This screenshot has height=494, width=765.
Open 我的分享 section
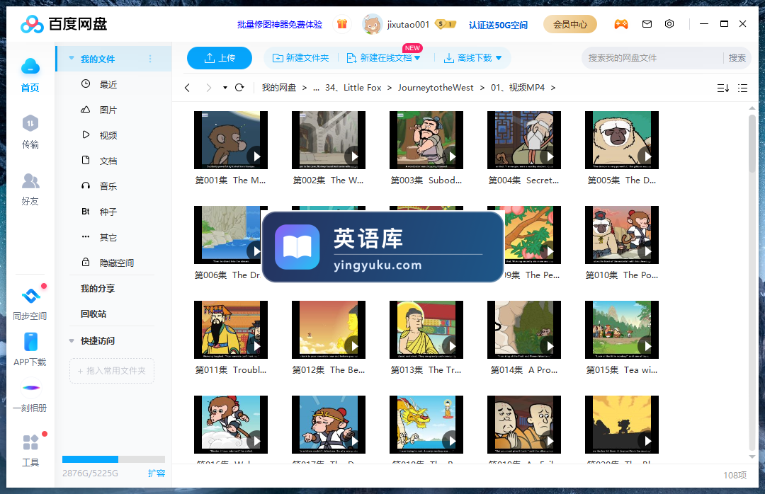(x=98, y=288)
